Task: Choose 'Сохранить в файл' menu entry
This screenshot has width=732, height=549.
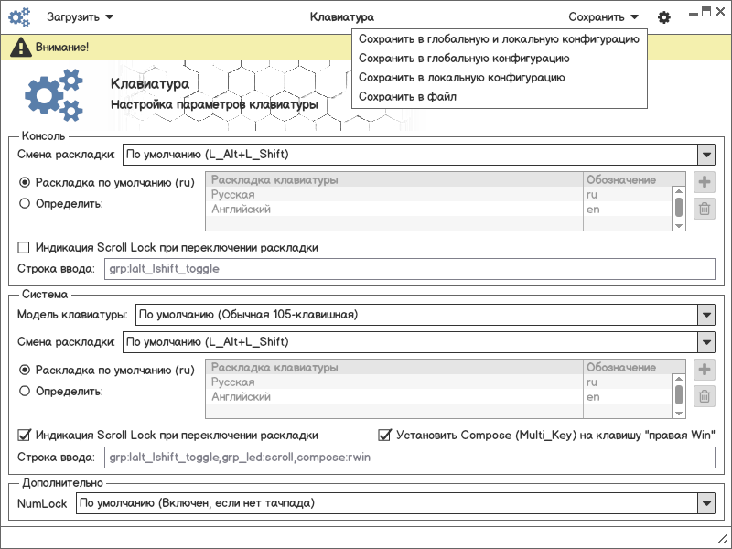Action: [x=407, y=96]
